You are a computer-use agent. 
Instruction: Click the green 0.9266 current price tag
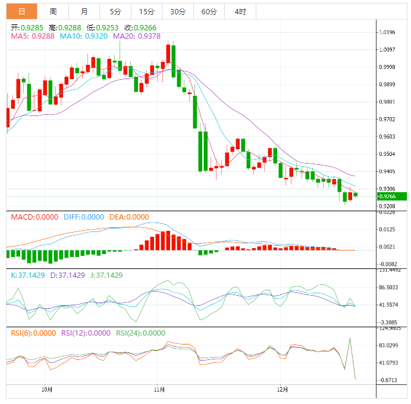[x=392, y=196]
